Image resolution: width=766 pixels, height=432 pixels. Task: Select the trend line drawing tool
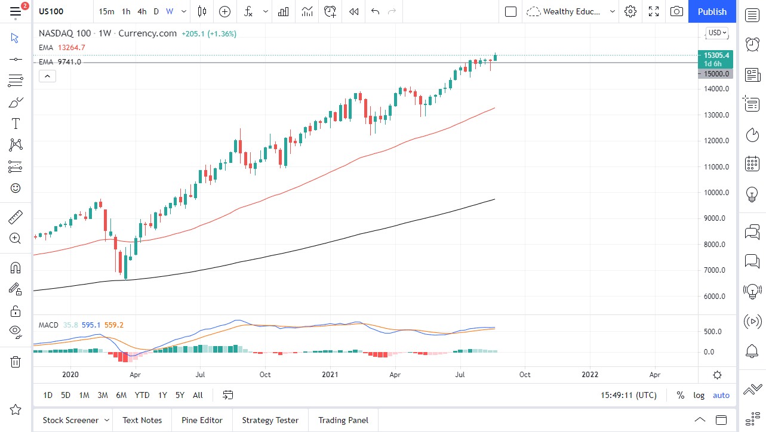(15, 59)
